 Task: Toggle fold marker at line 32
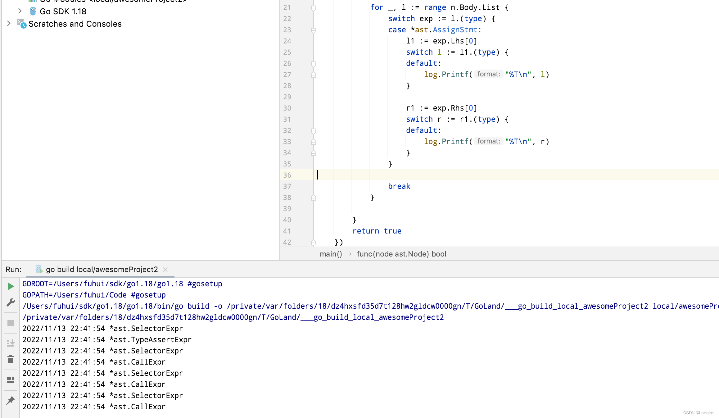[314, 131]
